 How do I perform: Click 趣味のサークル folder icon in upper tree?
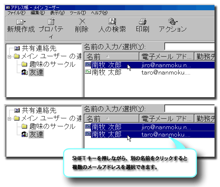pos(25,64)
